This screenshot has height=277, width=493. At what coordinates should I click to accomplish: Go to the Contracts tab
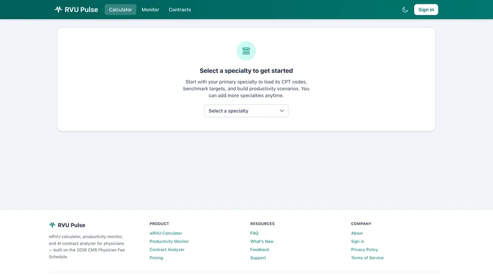(x=180, y=10)
